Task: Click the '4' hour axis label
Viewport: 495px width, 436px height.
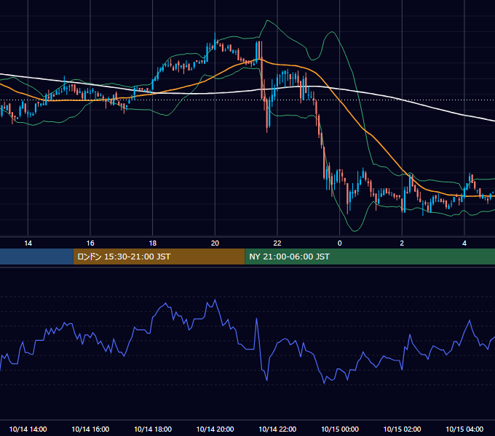Action: 464,243
